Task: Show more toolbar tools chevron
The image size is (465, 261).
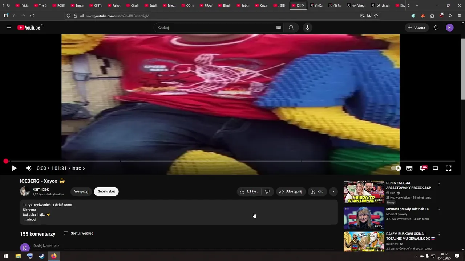Action: click(450, 16)
